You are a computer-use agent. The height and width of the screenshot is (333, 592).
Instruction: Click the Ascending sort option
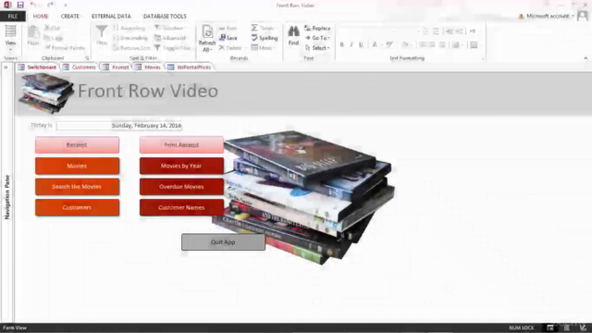click(x=129, y=29)
